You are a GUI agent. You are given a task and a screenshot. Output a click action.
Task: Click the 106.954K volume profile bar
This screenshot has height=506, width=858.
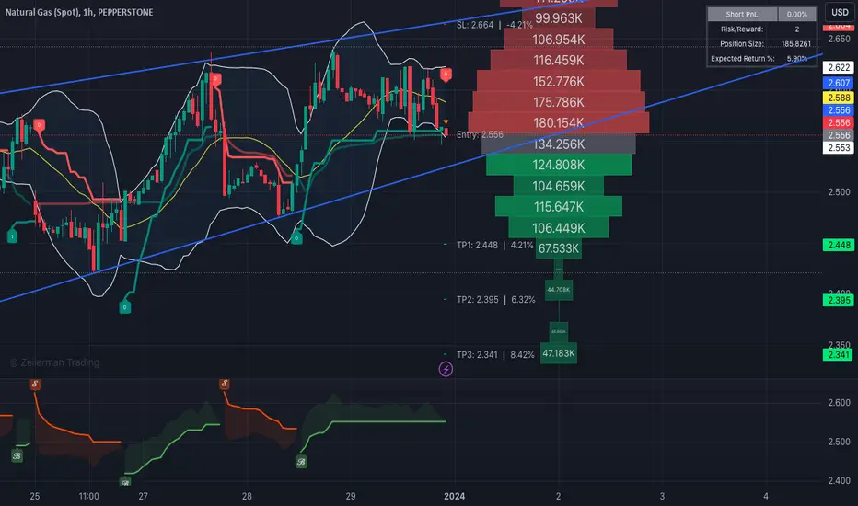(x=559, y=40)
